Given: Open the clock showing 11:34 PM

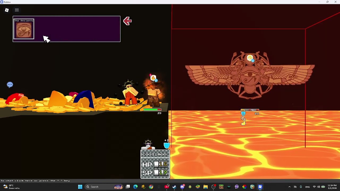Looking at the screenshot, I should [x=332, y=187].
